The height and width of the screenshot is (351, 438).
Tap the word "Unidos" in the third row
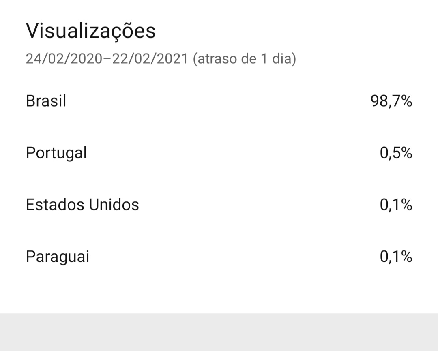click(x=114, y=205)
